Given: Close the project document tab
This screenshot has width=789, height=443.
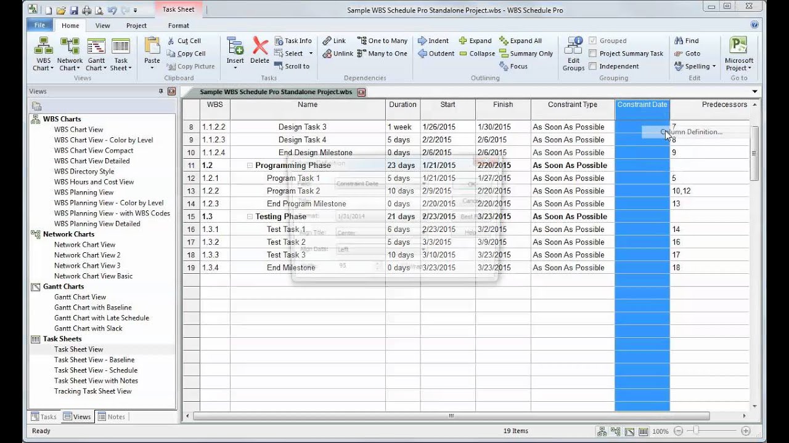Looking at the screenshot, I should point(362,92).
